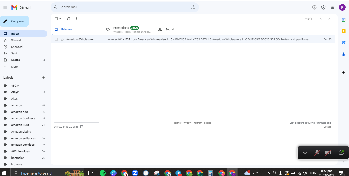This screenshot has height=176, width=349.
Task: Open Google apps grid
Action: pos(332,7)
